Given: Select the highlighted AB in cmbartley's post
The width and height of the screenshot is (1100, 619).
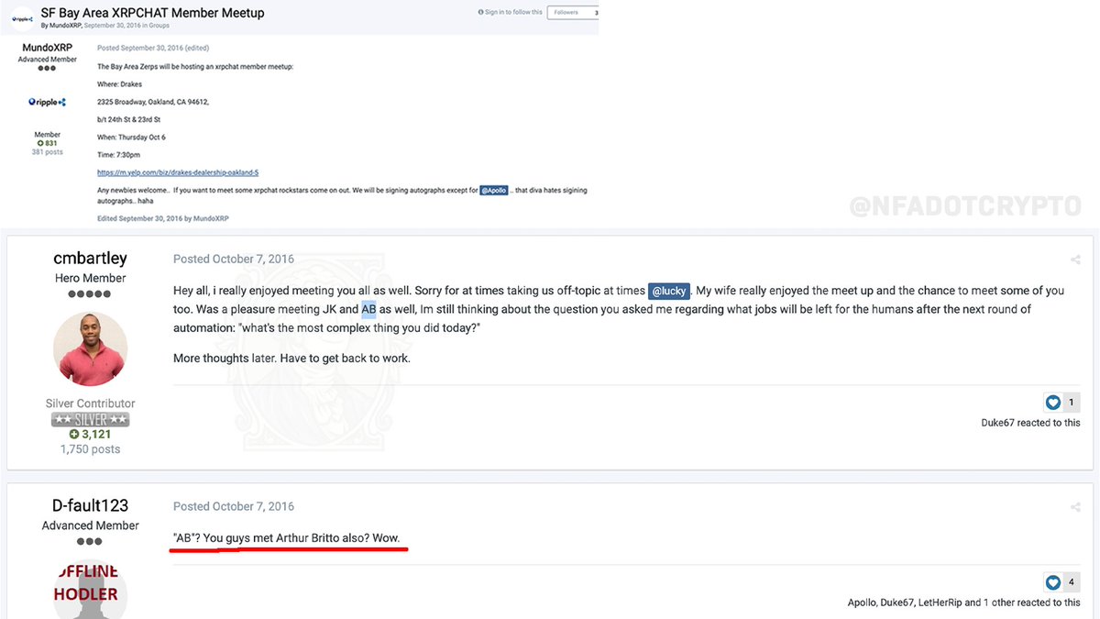Looking at the screenshot, I should point(368,309).
